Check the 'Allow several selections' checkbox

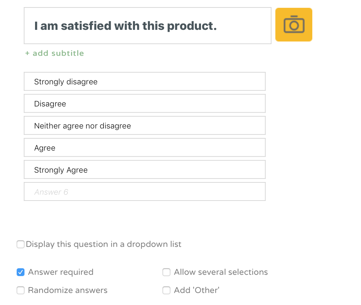coord(166,272)
